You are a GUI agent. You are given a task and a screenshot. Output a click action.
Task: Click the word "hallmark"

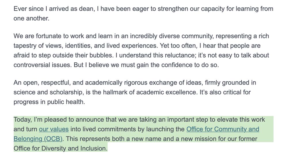point(115,92)
